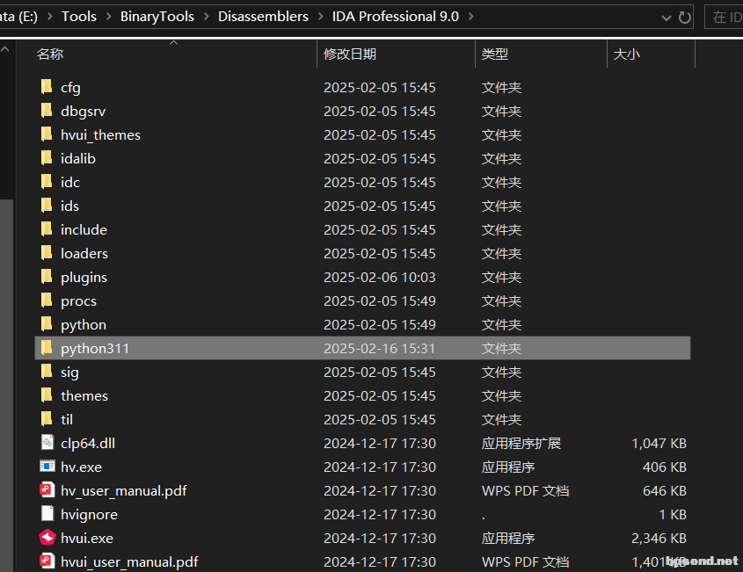Sort files by the 修改日期 column header
The height and width of the screenshot is (572, 743).
(350, 54)
